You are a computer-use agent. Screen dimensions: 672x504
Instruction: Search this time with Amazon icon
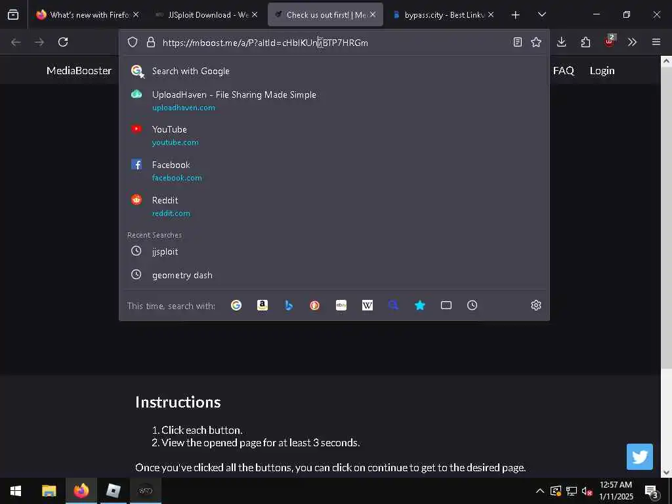[262, 305]
